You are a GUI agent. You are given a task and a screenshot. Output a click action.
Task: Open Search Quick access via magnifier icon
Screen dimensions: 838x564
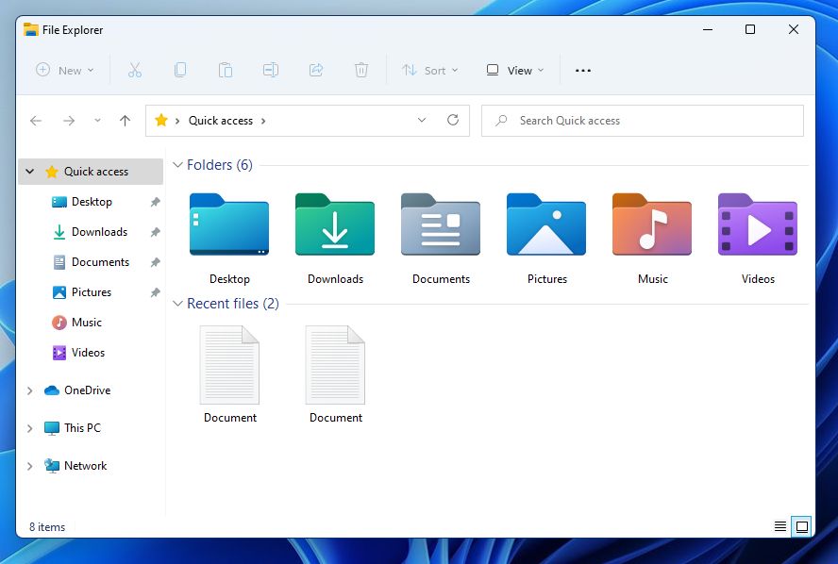pos(499,120)
